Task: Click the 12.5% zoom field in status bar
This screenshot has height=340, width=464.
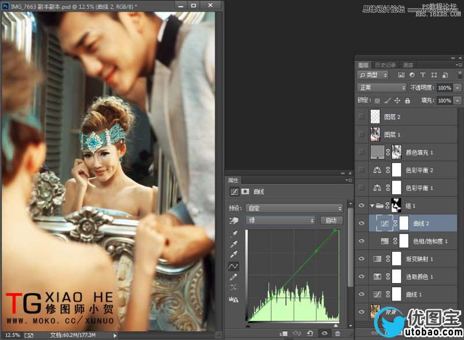Action: (x=12, y=335)
